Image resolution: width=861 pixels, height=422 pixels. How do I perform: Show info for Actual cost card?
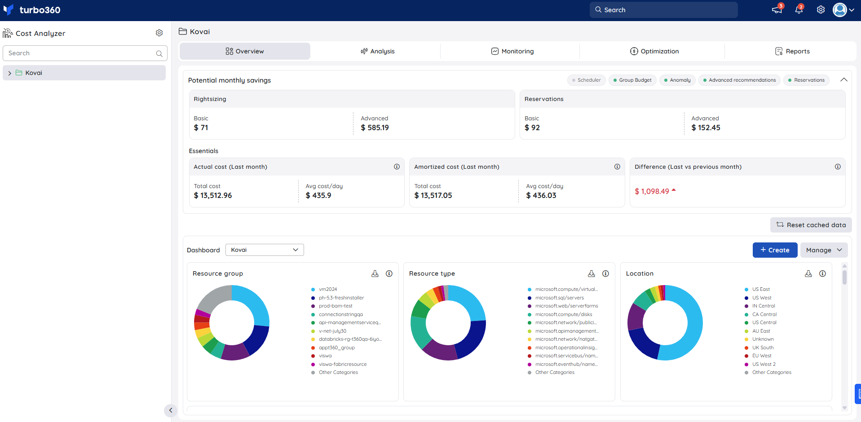(397, 167)
